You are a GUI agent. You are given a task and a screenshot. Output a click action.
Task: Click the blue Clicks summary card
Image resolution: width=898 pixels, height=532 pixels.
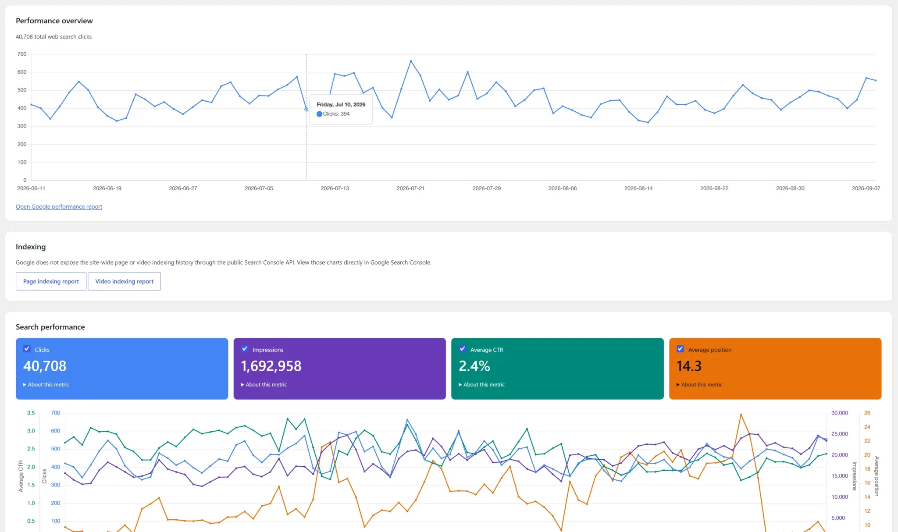pyautogui.click(x=122, y=369)
